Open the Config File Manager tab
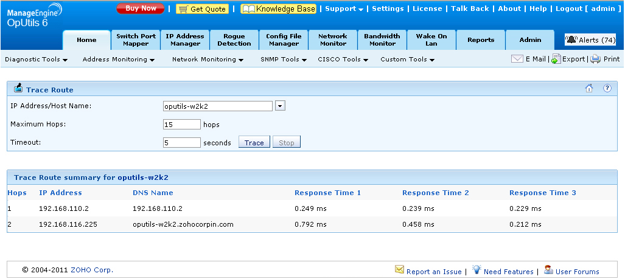625x279 pixels. click(x=284, y=40)
